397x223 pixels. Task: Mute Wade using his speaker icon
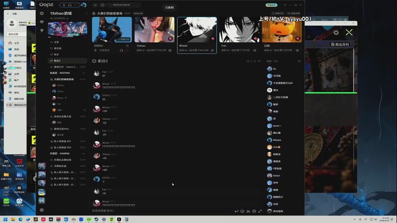click(x=212, y=51)
